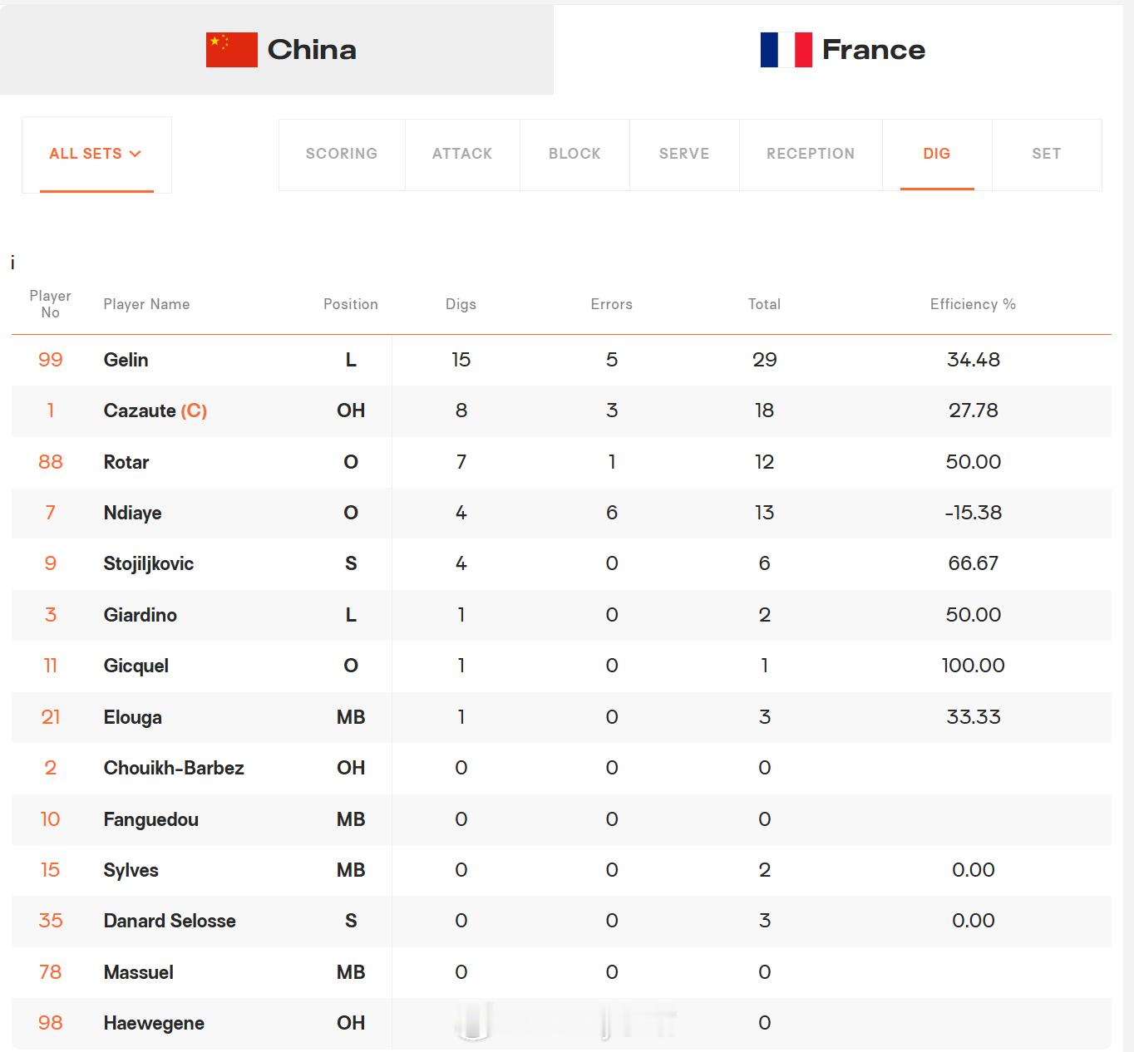The height and width of the screenshot is (1052, 1134).
Task: View the RECEPTION tab
Action: tap(811, 155)
